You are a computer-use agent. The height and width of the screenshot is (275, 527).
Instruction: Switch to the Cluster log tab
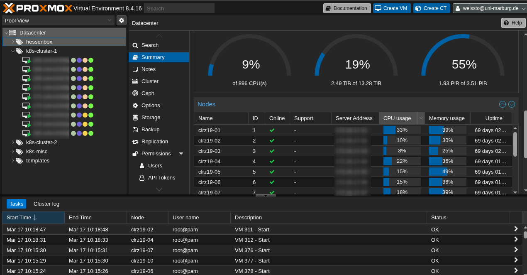46,204
